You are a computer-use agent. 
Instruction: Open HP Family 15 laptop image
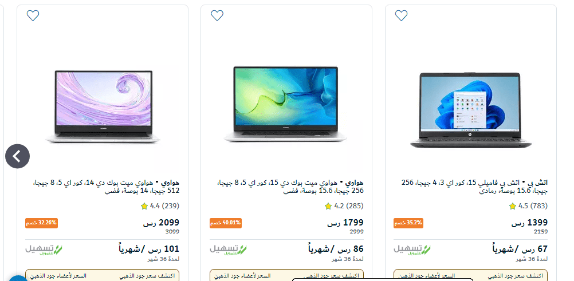point(470,110)
